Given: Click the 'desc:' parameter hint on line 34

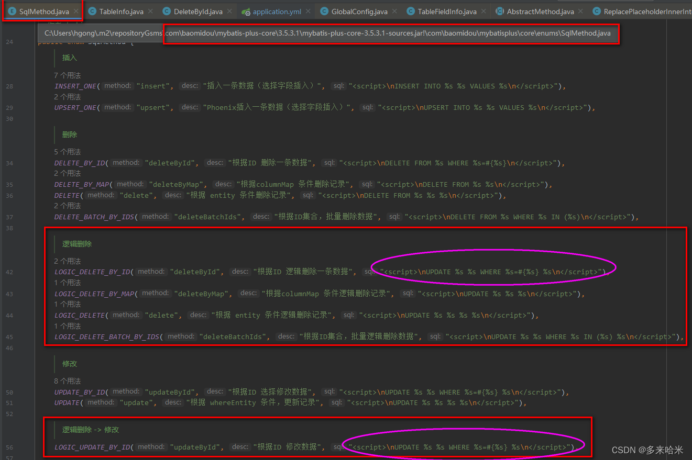Looking at the screenshot, I should (x=215, y=163).
